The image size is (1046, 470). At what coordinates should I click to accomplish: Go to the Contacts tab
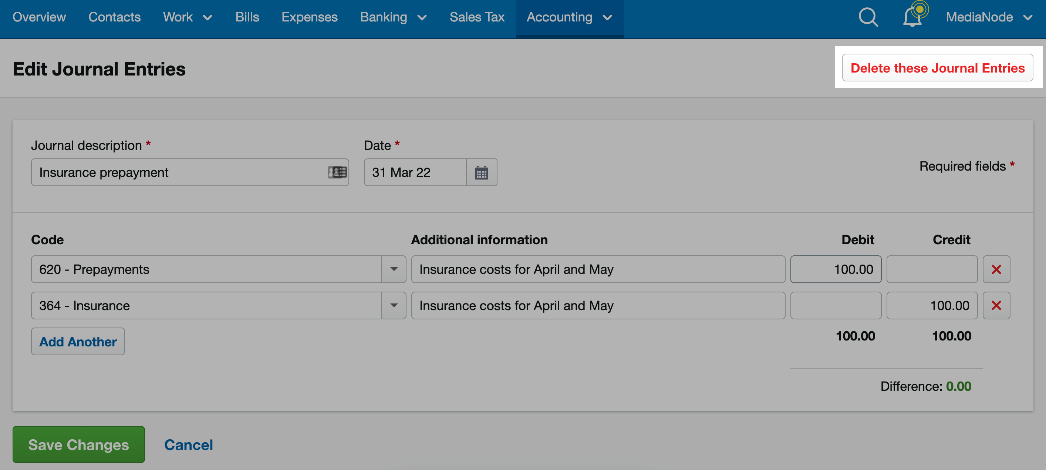[x=115, y=17]
